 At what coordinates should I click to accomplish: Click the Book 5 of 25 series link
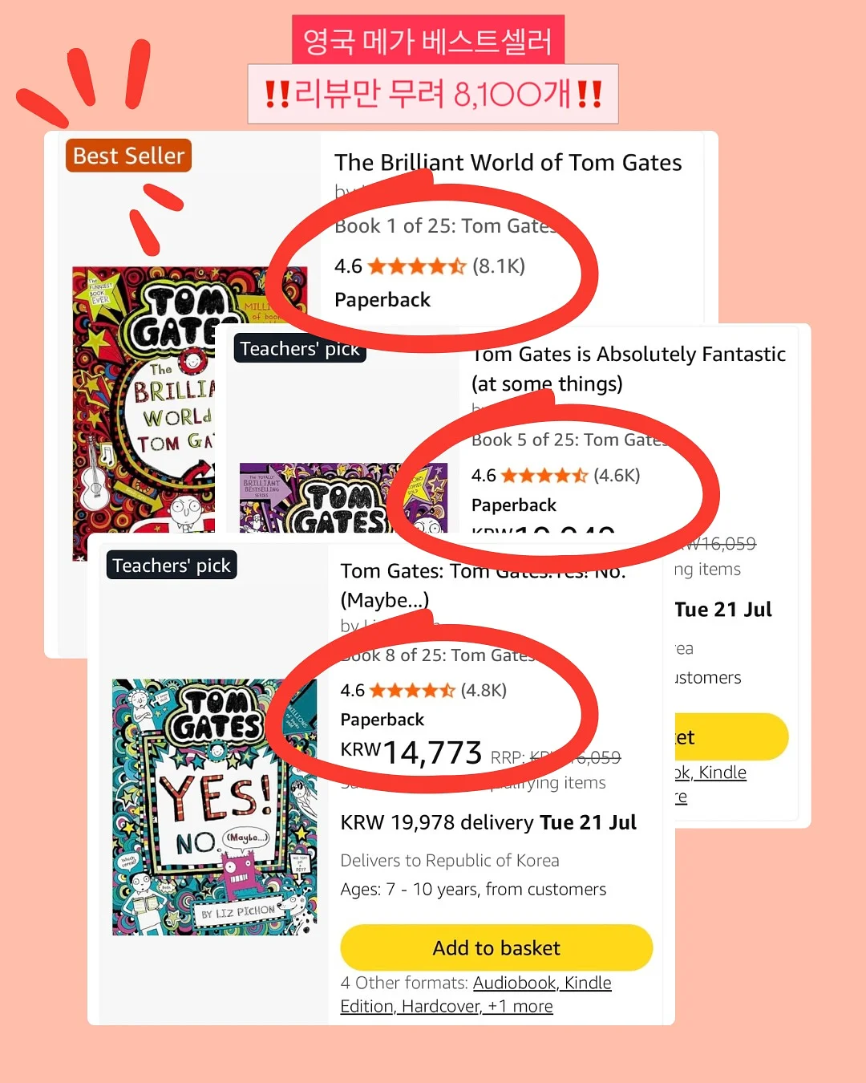point(569,440)
